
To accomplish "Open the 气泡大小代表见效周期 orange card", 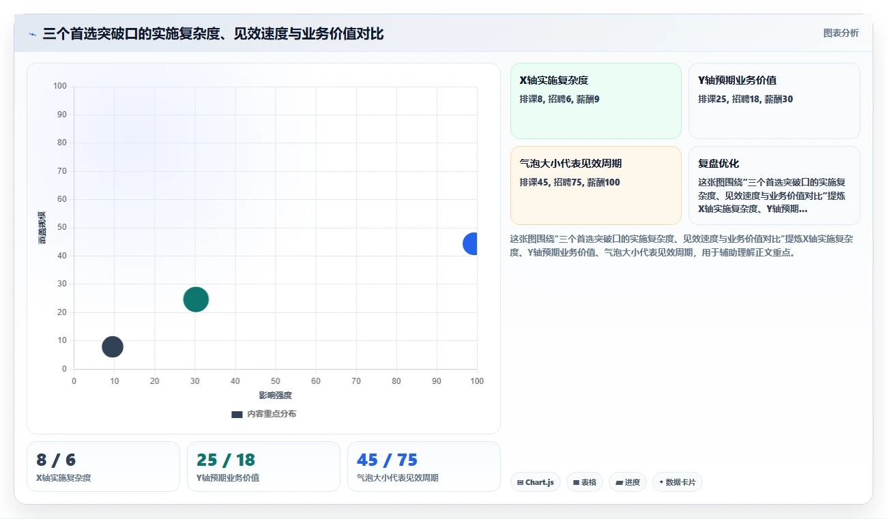I will click(596, 186).
